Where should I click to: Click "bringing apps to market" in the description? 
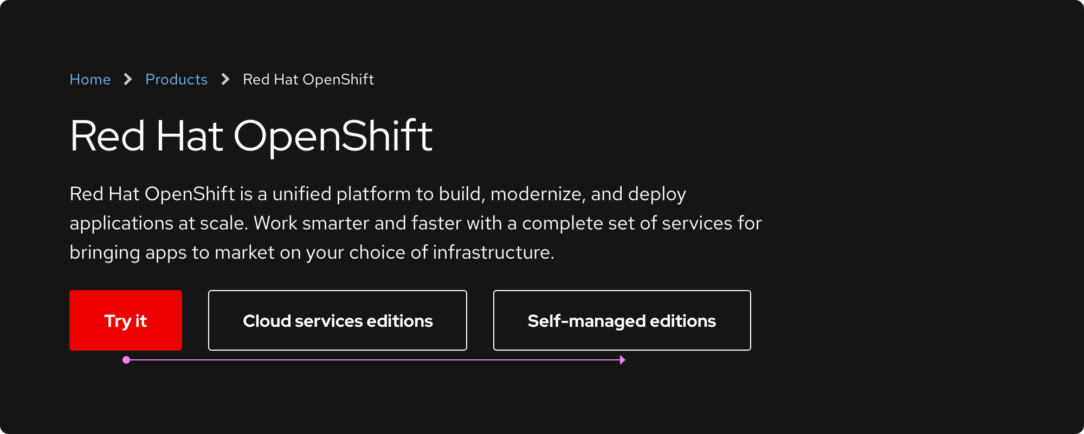coord(172,252)
